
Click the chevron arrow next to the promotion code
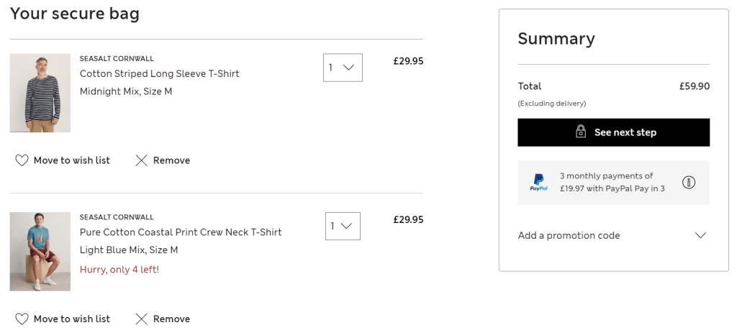coord(700,235)
